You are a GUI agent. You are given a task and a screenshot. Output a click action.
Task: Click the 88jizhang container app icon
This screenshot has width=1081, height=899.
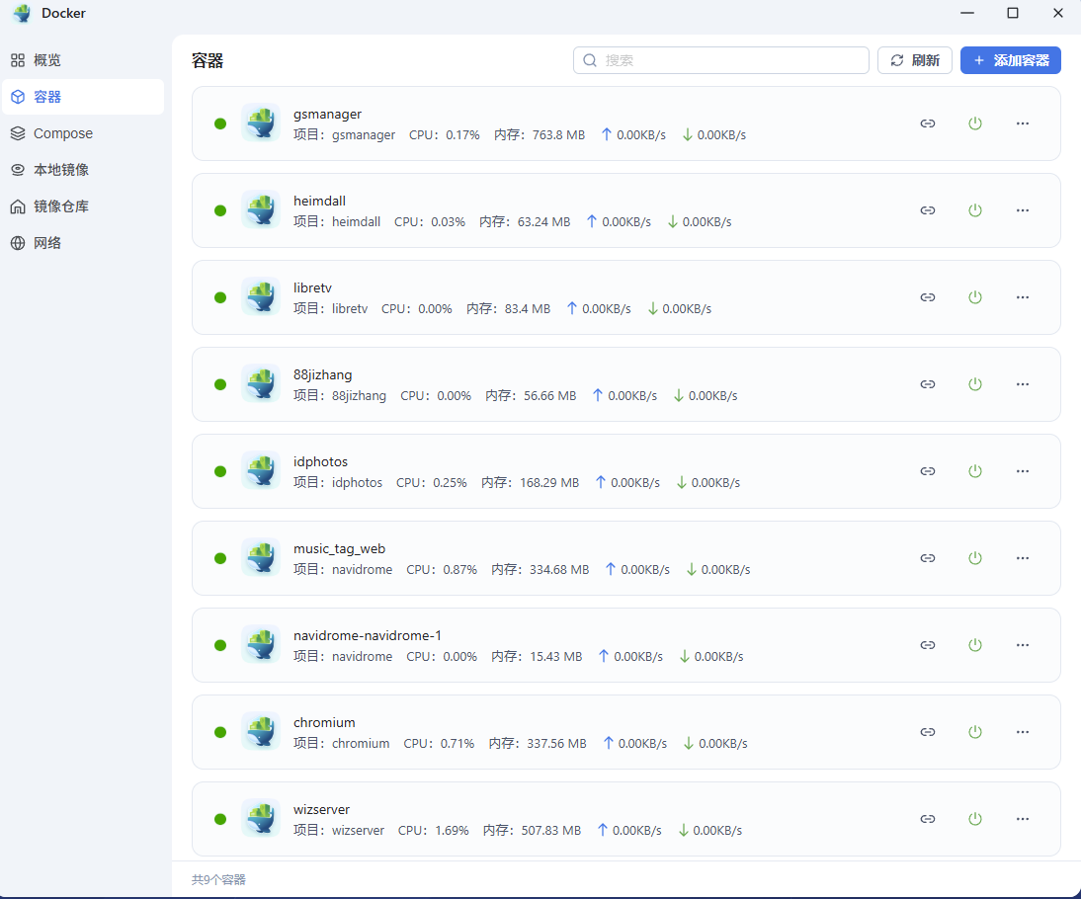[x=261, y=383]
